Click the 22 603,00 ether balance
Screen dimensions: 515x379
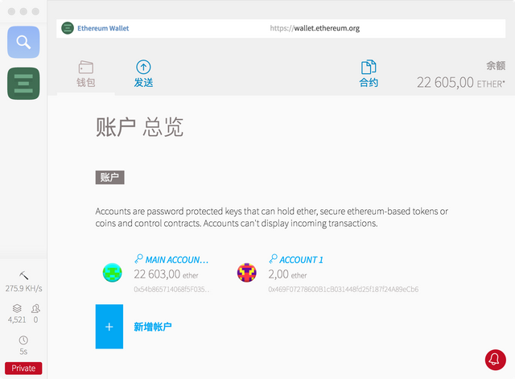tap(166, 274)
